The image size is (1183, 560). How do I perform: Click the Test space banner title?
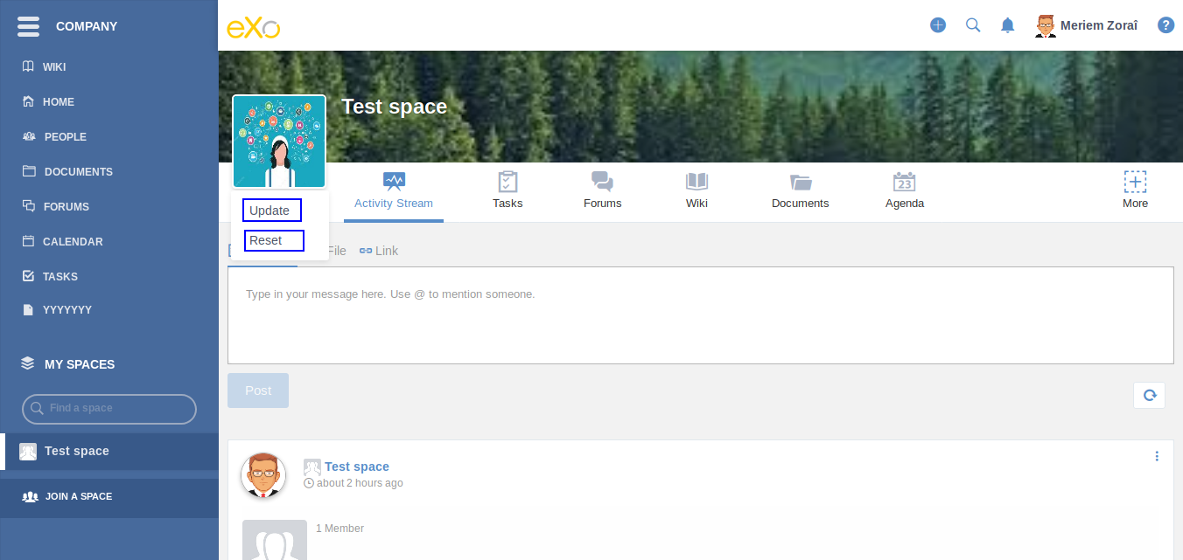click(x=394, y=107)
